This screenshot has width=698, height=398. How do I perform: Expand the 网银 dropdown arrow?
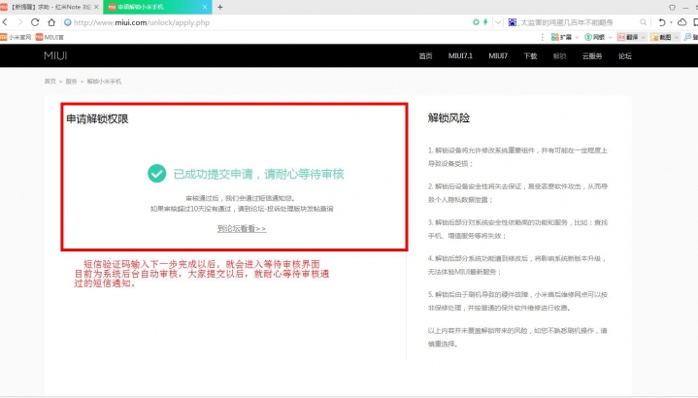610,38
